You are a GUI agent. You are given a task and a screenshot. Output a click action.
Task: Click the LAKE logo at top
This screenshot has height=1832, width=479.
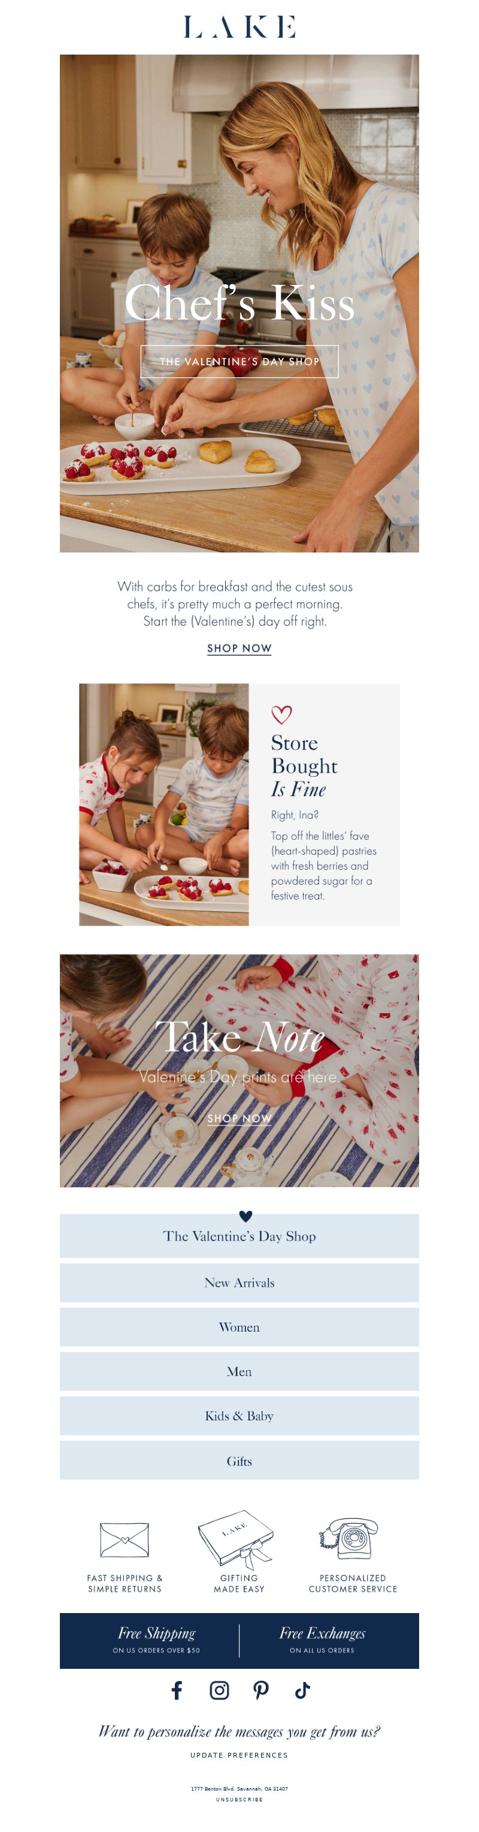pos(239,27)
